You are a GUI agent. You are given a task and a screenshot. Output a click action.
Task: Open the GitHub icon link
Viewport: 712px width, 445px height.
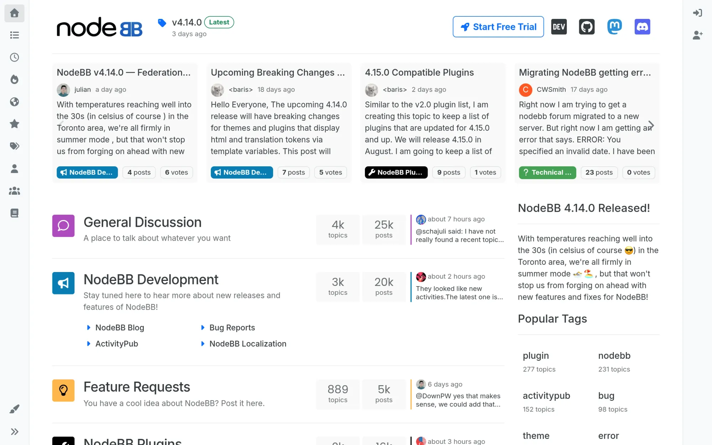587,27
